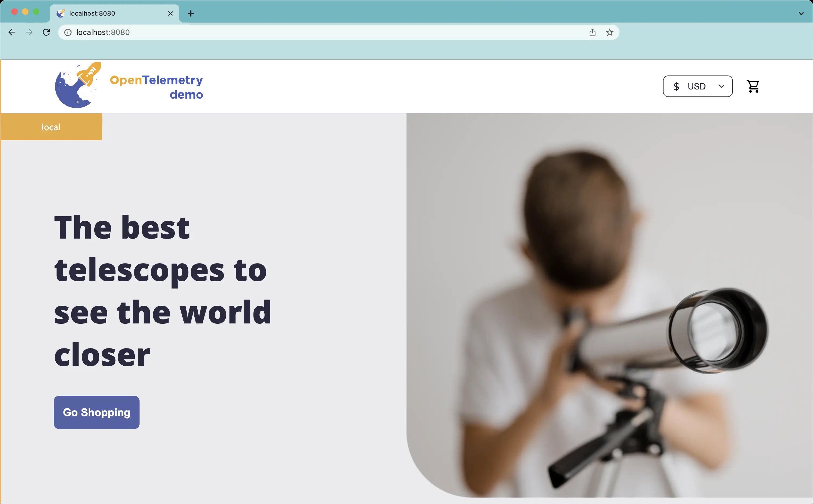Click the telescope hero image
The width and height of the screenshot is (813, 504).
609,305
